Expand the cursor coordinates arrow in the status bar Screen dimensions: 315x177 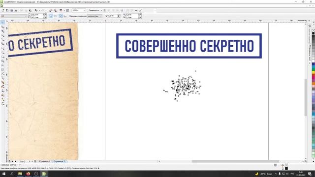click(20, 165)
